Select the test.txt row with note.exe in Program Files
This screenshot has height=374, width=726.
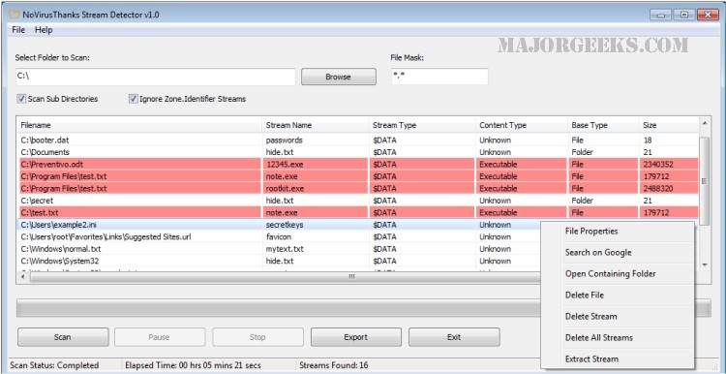(x=357, y=176)
